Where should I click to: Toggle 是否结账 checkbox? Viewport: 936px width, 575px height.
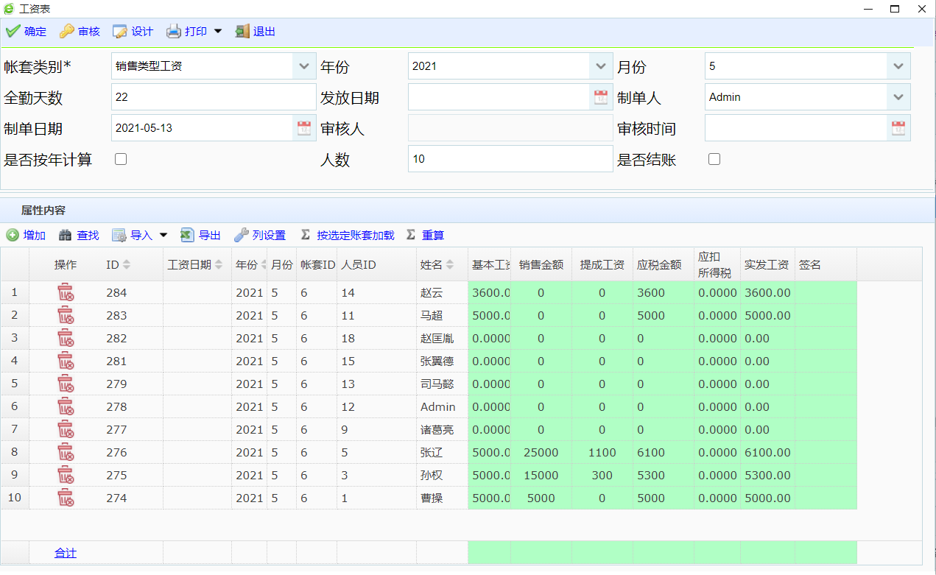714,159
